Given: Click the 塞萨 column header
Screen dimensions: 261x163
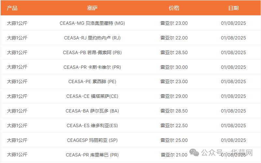Looking at the screenshot, I should (x=92, y=8).
